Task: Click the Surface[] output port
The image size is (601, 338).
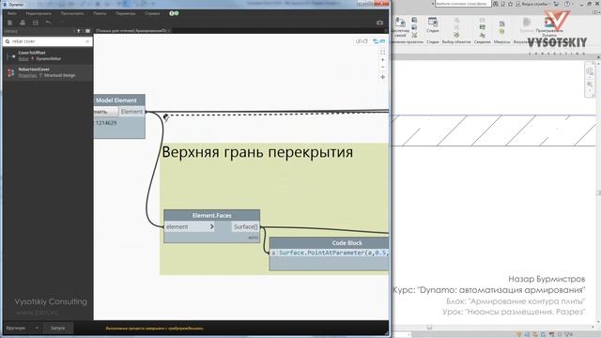Action: pos(246,227)
